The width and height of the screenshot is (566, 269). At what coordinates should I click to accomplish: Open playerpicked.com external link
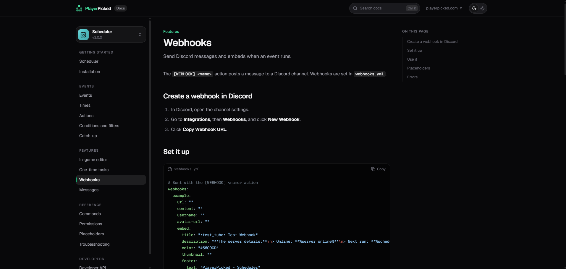click(444, 8)
